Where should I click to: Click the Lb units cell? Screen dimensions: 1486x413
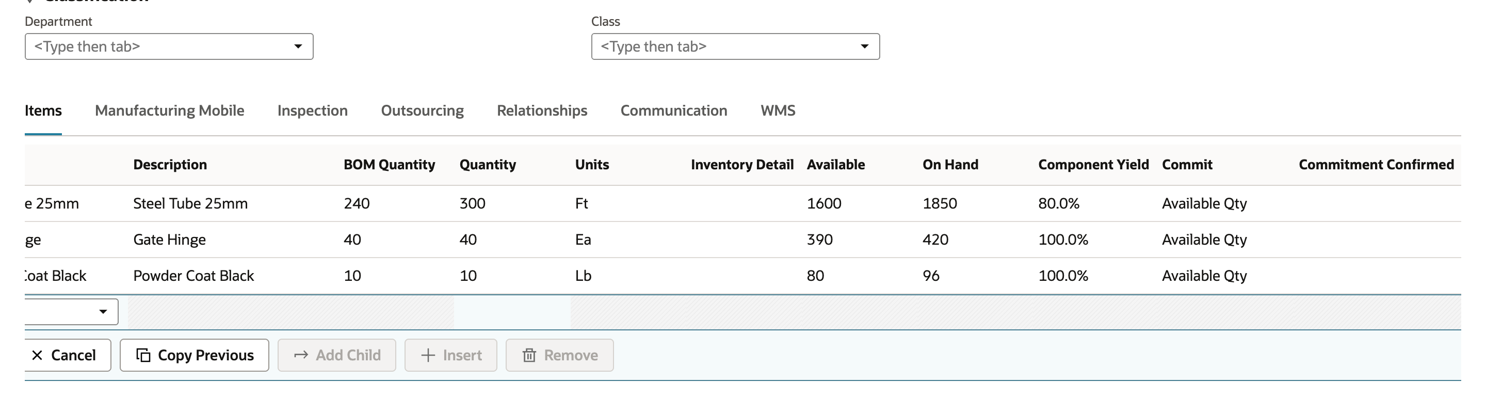click(x=583, y=276)
